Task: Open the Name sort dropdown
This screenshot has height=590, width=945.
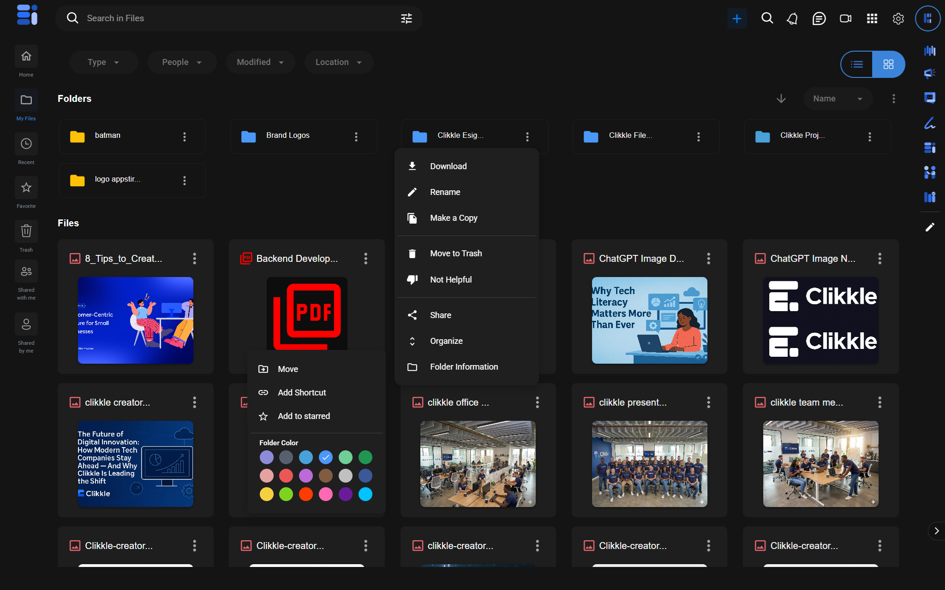Action: (x=837, y=99)
